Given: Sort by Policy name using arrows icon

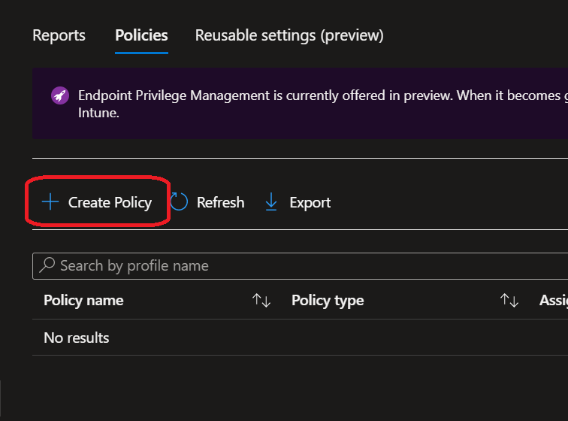Looking at the screenshot, I should coord(261,301).
